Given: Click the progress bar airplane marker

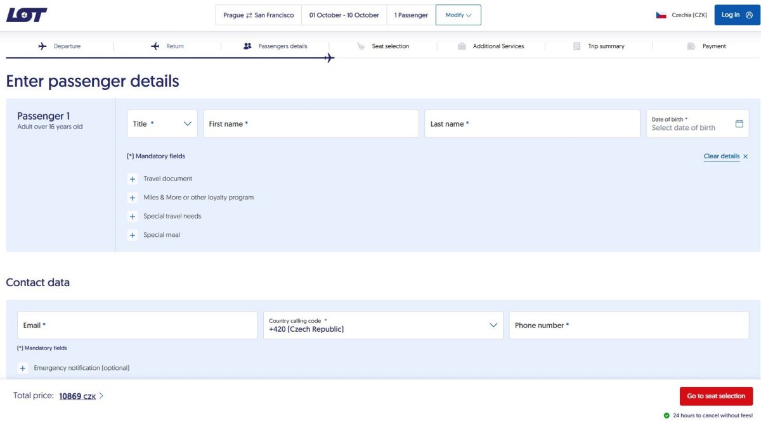Looking at the screenshot, I should click(x=329, y=58).
